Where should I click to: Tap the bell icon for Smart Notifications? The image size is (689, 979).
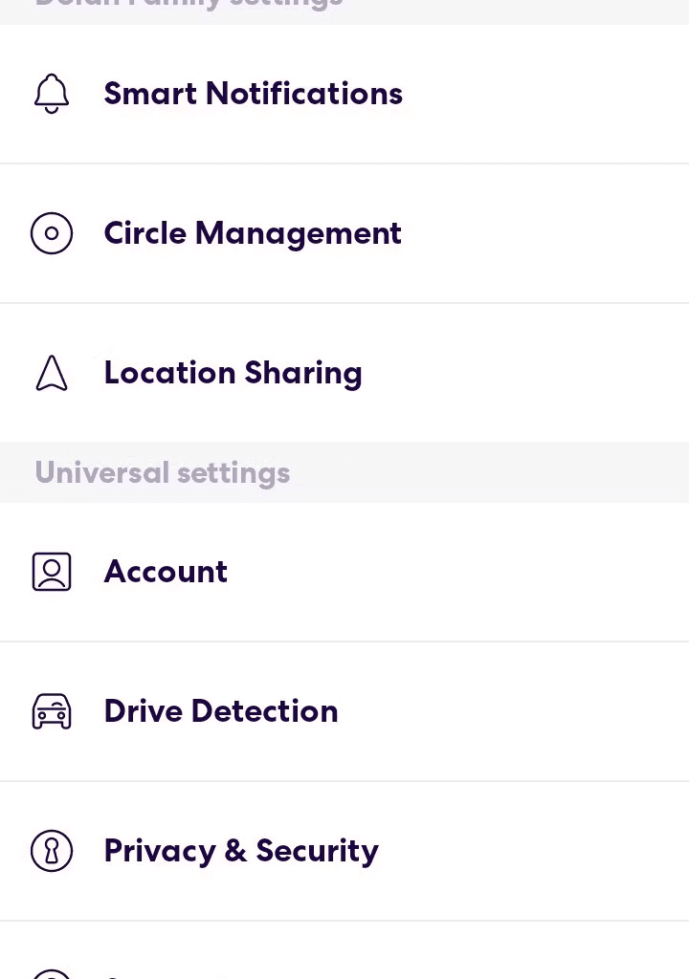pos(52,94)
